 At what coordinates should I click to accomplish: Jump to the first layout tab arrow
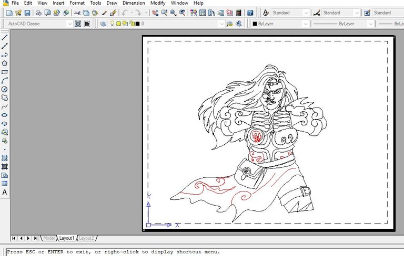(x=14, y=238)
